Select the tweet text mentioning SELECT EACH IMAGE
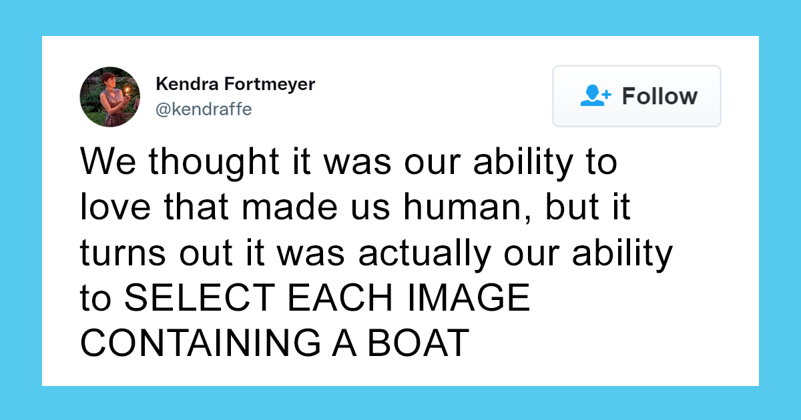801x420 pixels. pyautogui.click(x=306, y=298)
